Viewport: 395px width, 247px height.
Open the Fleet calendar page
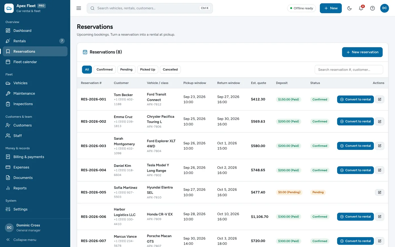[x=35, y=62]
